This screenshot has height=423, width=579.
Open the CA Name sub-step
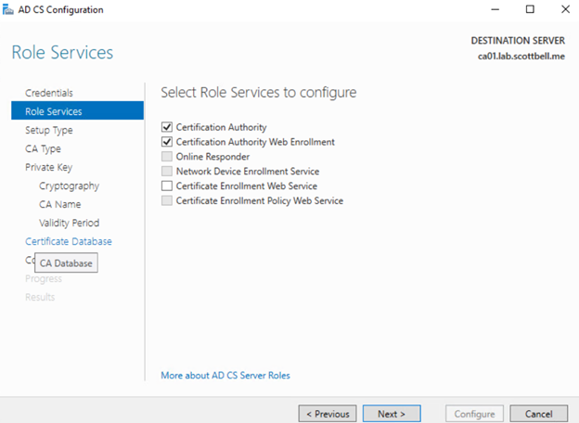click(x=59, y=204)
